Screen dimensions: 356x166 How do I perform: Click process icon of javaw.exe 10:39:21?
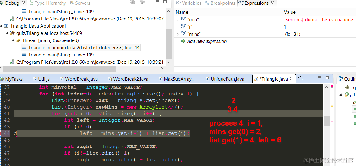(12, 62)
